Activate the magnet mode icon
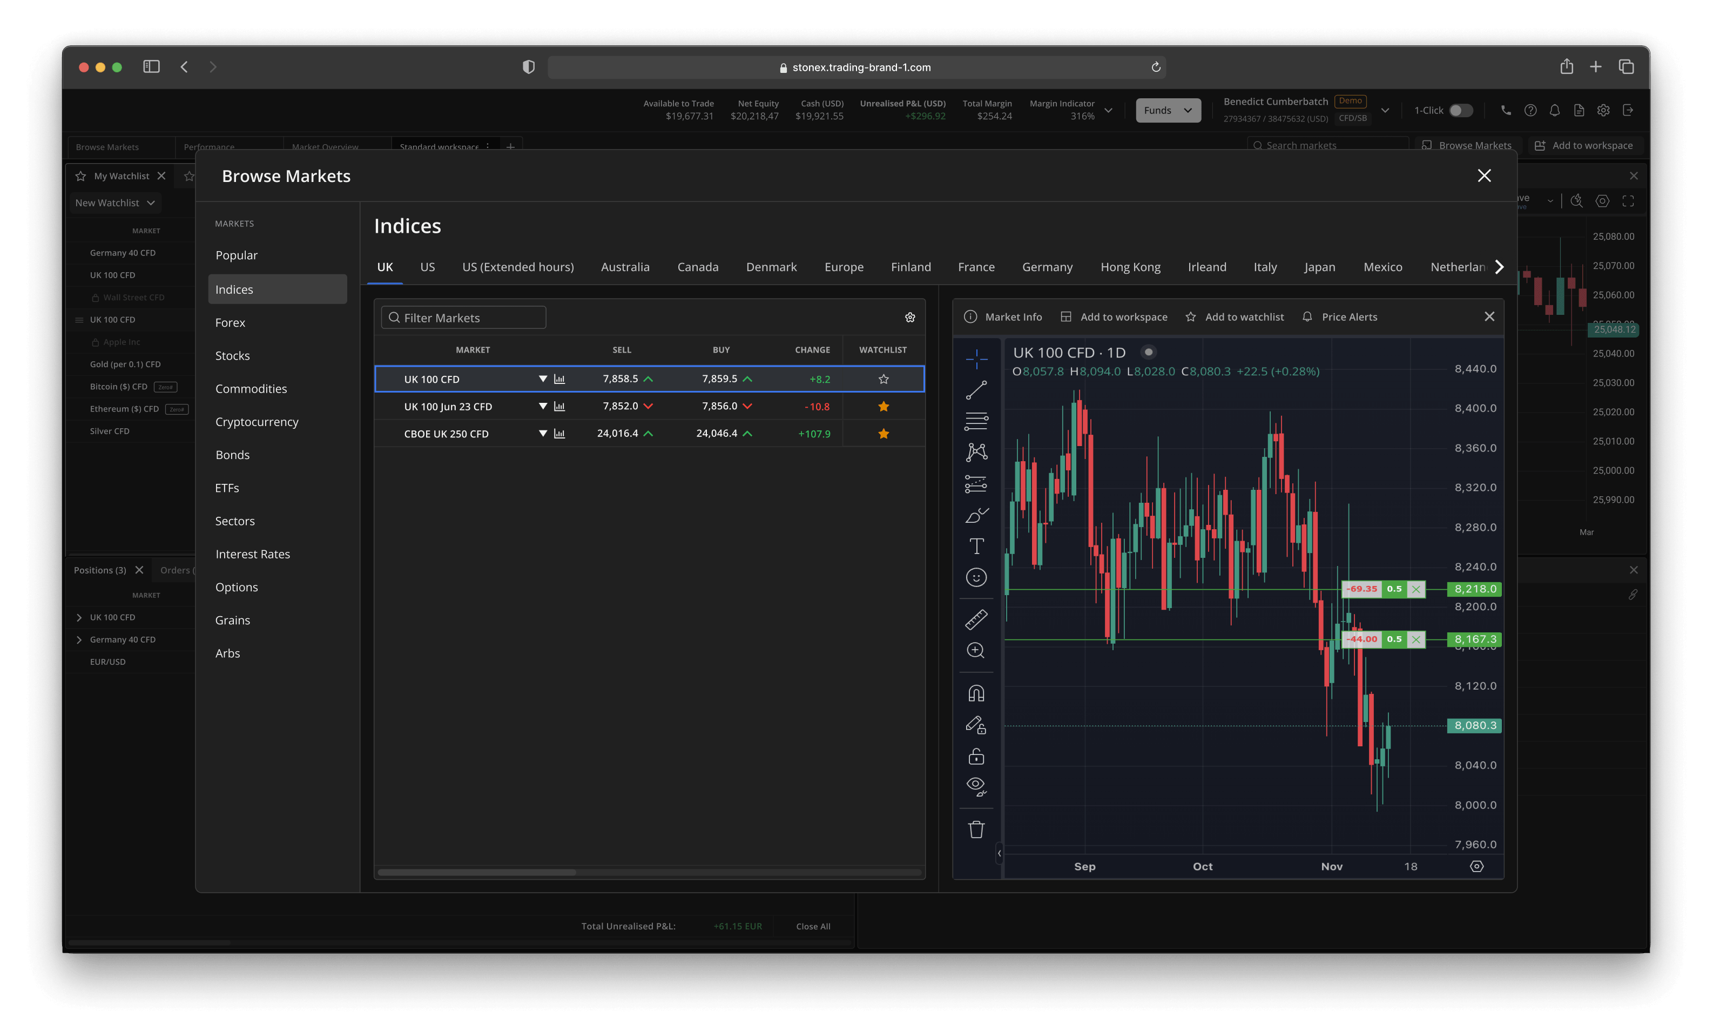Viewport: 1713px width, 1032px height. pos(976,693)
